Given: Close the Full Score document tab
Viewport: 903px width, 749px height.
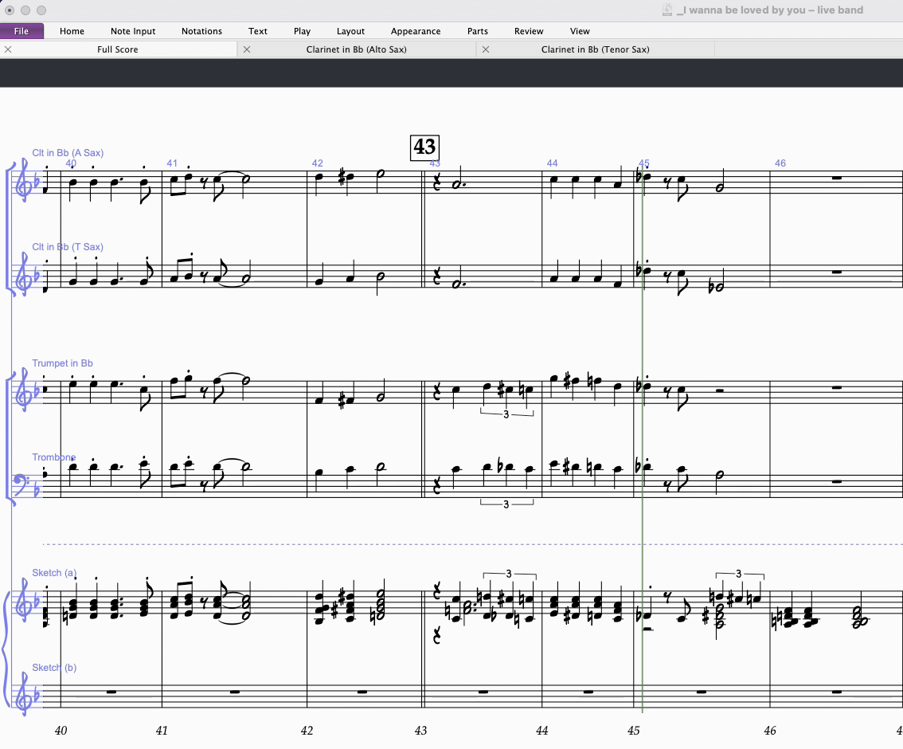Looking at the screenshot, I should click(8, 49).
